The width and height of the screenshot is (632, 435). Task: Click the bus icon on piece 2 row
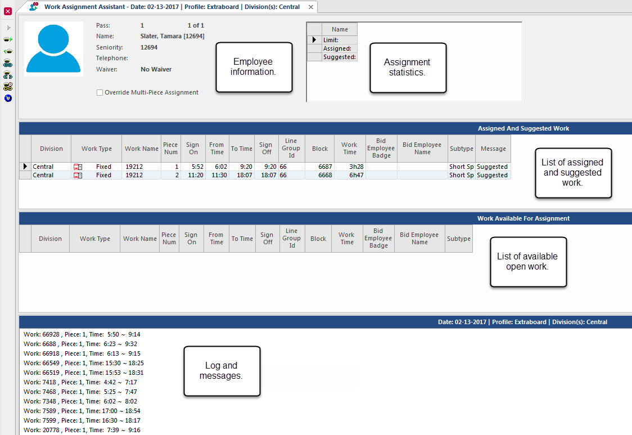[x=78, y=176]
